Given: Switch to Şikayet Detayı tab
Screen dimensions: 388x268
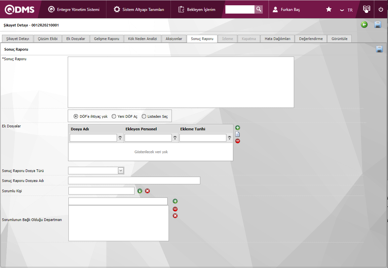Looking at the screenshot, I should [x=18, y=39].
